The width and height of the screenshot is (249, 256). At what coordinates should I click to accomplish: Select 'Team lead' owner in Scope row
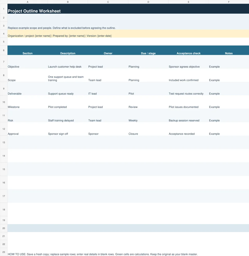108,75
